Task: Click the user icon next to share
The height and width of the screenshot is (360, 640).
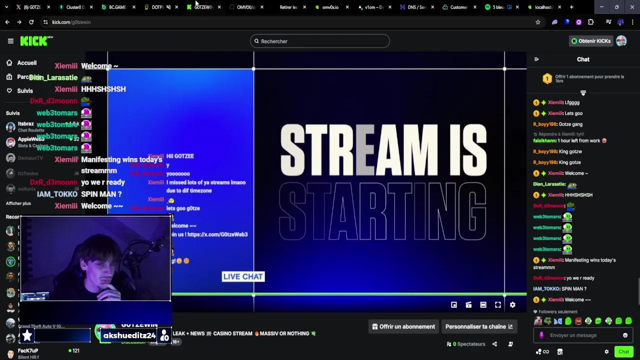Action: point(510,344)
